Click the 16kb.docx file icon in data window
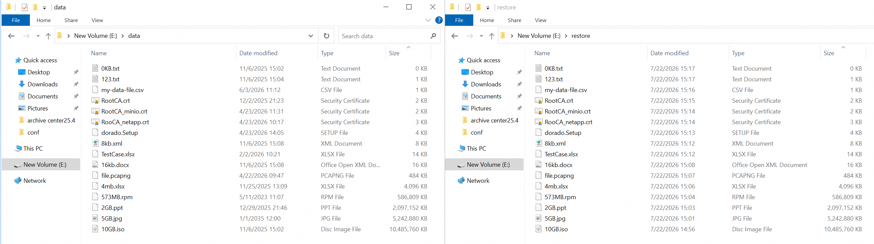This screenshot has width=874, height=244. [95, 165]
